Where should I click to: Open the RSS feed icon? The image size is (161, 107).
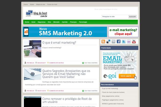pyautogui.click(x=103, y=41)
